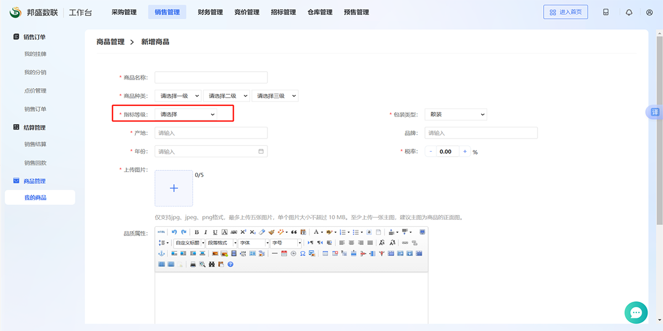Click the image upload plus area
The image size is (663, 331).
coord(173,188)
